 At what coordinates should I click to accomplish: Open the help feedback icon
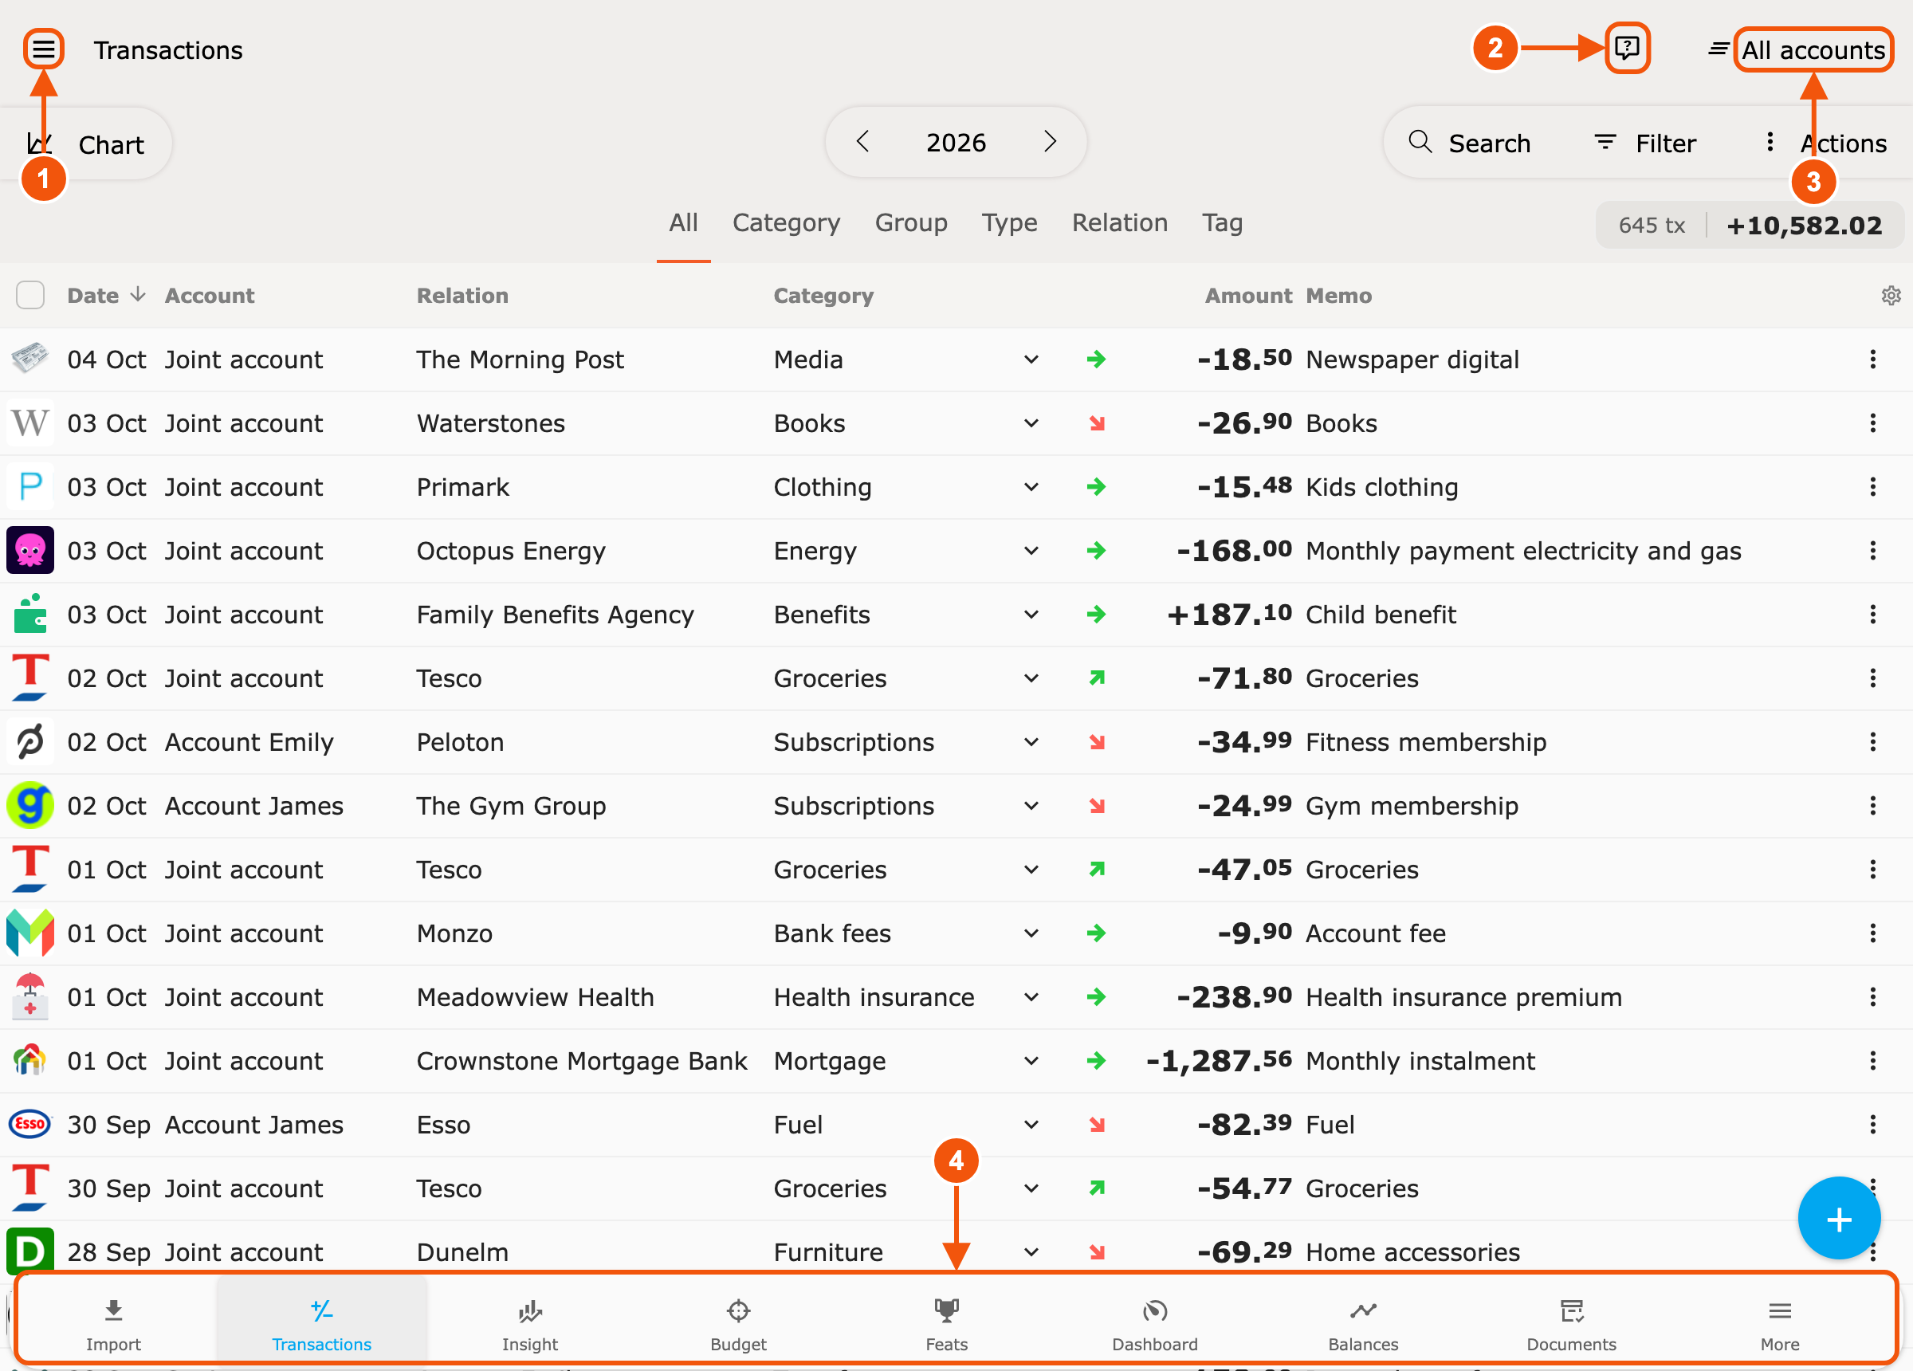(1626, 48)
